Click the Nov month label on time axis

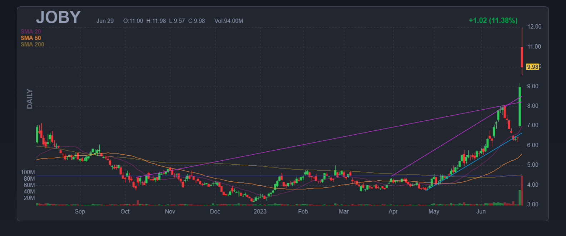pyautogui.click(x=170, y=211)
